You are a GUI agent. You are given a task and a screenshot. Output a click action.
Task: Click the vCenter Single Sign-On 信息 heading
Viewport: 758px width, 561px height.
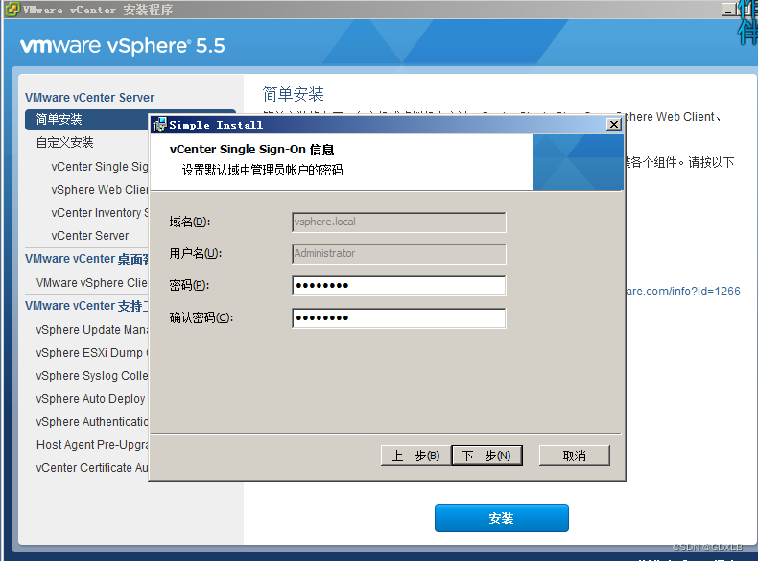251,150
